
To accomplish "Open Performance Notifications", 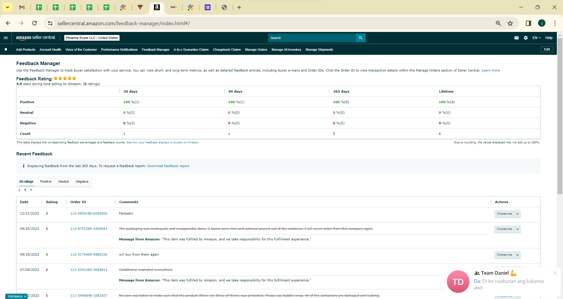I will (x=119, y=50).
